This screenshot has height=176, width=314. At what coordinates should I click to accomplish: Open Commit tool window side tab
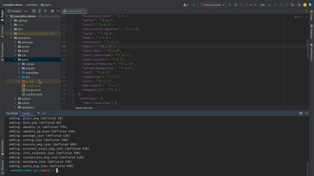pyautogui.click(x=2, y=31)
